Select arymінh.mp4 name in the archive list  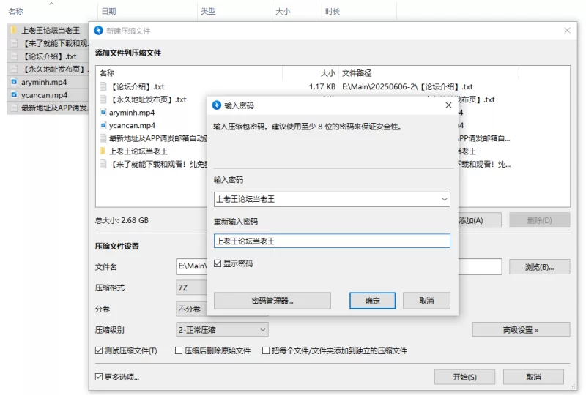[x=132, y=113]
